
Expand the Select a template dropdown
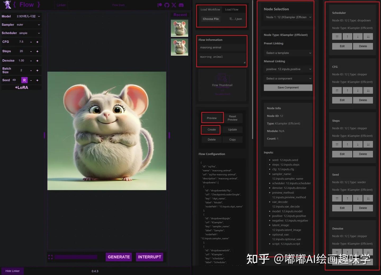click(288, 53)
